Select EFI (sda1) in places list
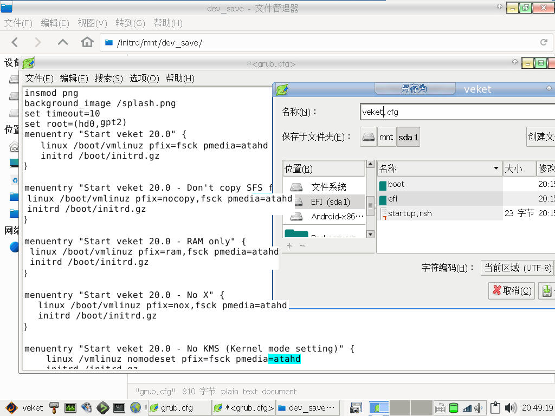 324,201
